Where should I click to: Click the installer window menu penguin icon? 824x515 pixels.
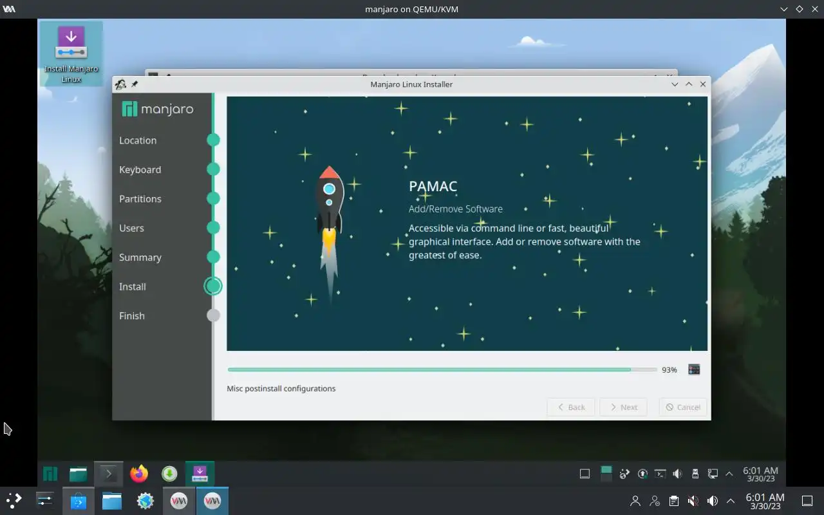(120, 84)
